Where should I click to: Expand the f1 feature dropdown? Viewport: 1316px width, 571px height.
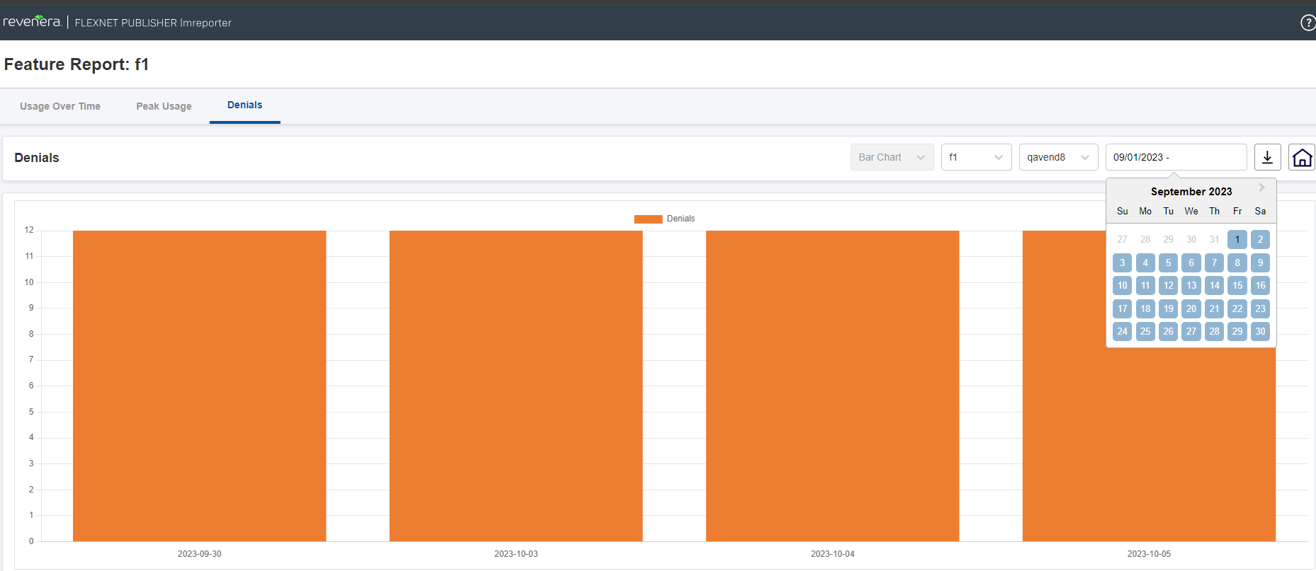pos(976,157)
